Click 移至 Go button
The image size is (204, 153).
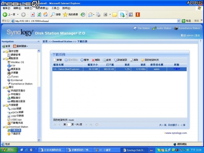(186, 21)
